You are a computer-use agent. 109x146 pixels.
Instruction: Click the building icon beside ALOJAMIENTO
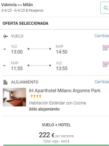pos(6,82)
